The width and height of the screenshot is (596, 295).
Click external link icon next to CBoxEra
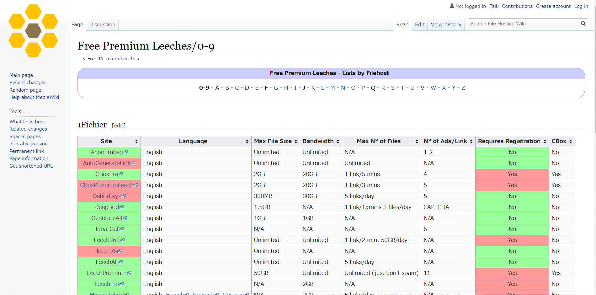121,174
